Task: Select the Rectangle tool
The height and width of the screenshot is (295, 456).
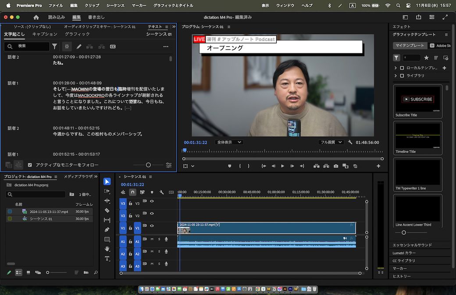Action: 107,239
